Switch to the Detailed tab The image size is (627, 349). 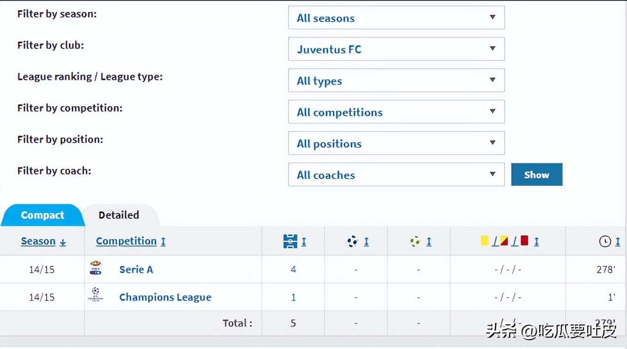pos(119,215)
